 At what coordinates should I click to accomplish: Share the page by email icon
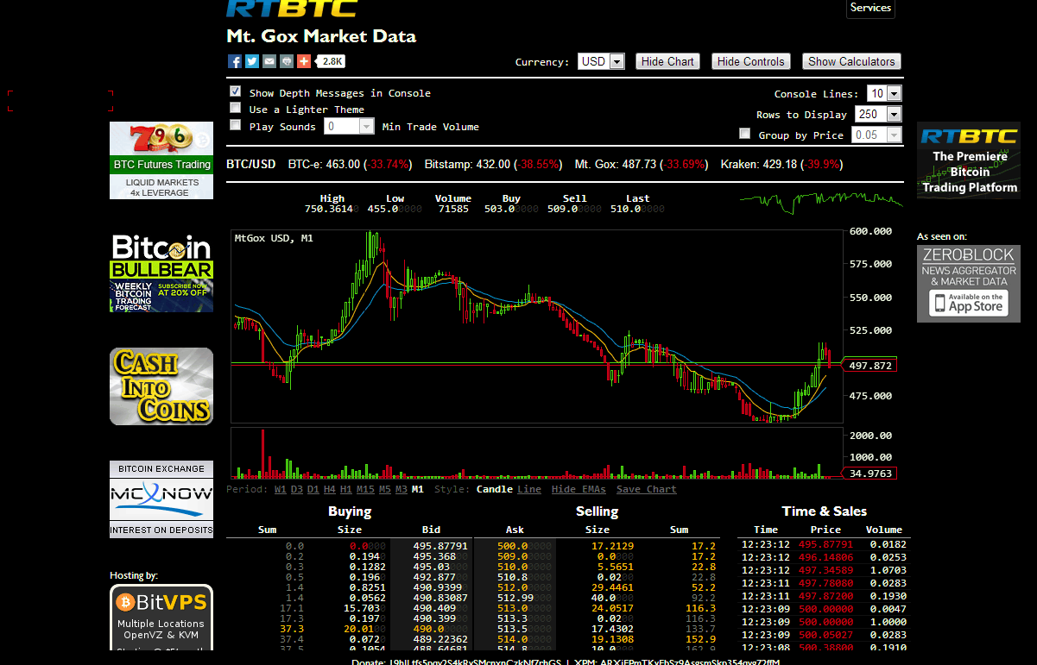pos(269,61)
